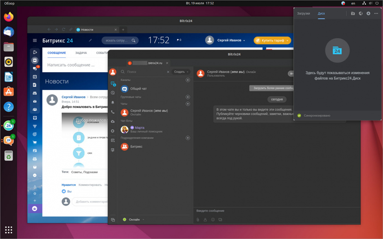Click the Нравится link under the post
Screen dimensions: 383x239
(69, 185)
